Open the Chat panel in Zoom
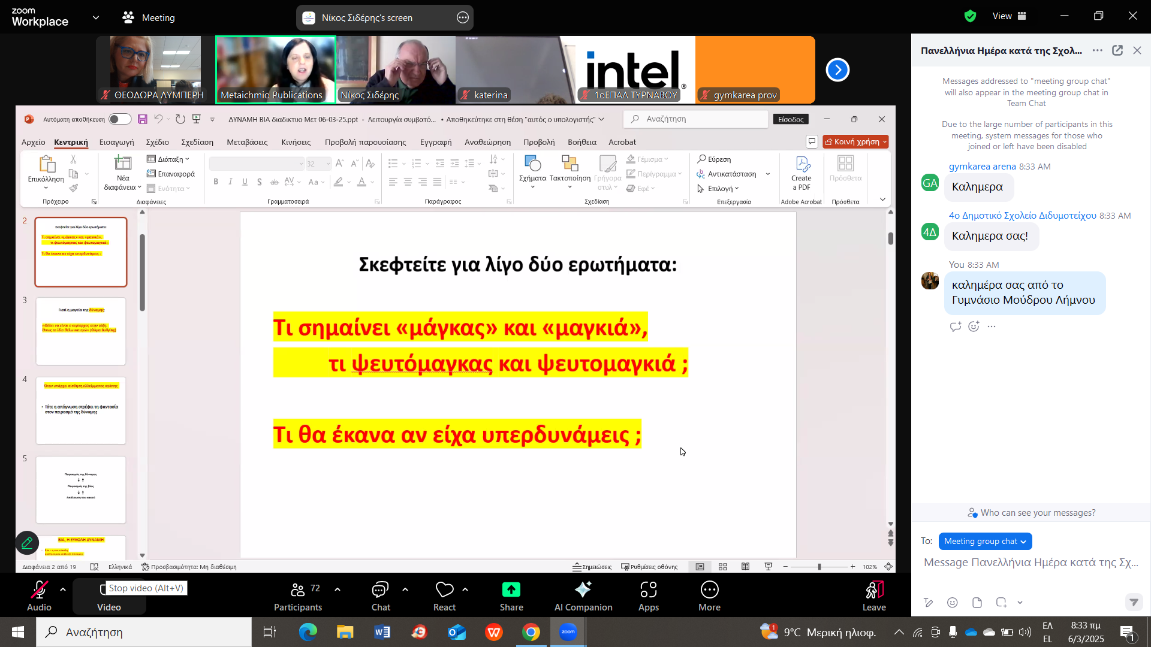1151x647 pixels. coord(380,595)
